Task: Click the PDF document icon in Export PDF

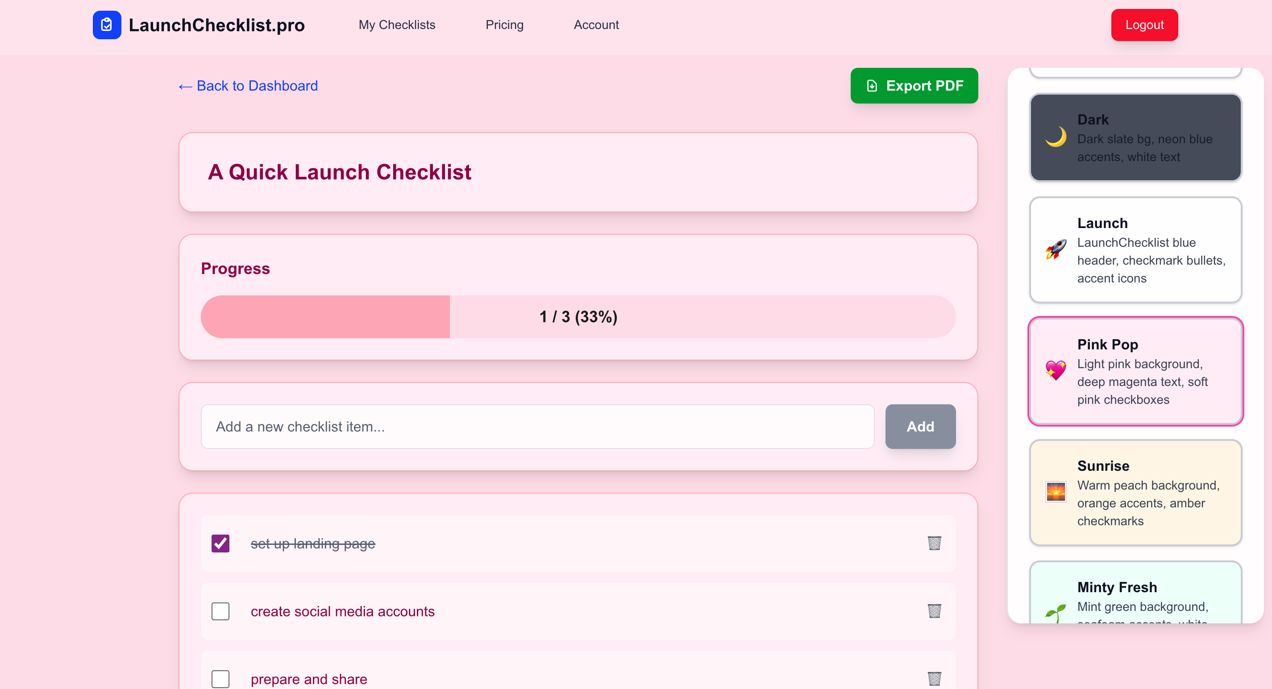Action: [872, 86]
